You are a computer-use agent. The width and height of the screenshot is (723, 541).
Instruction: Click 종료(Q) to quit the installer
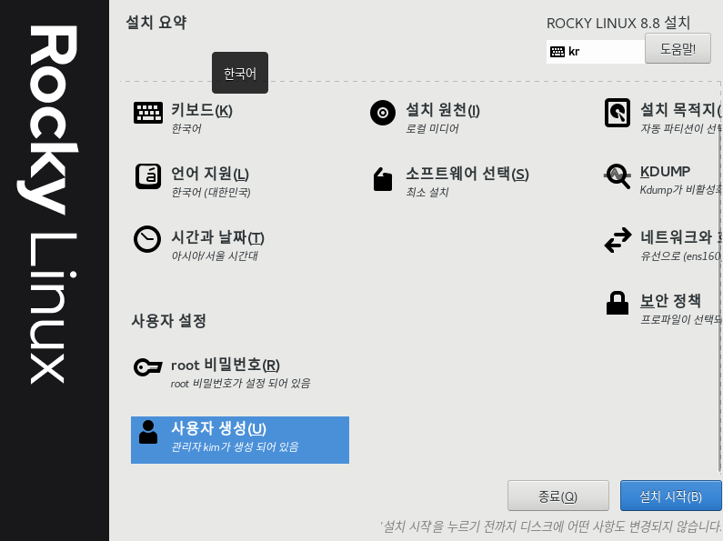point(558,496)
